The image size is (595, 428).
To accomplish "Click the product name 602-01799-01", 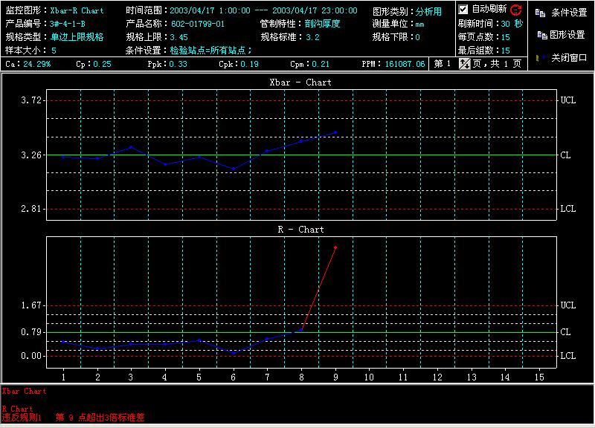I will click(198, 24).
